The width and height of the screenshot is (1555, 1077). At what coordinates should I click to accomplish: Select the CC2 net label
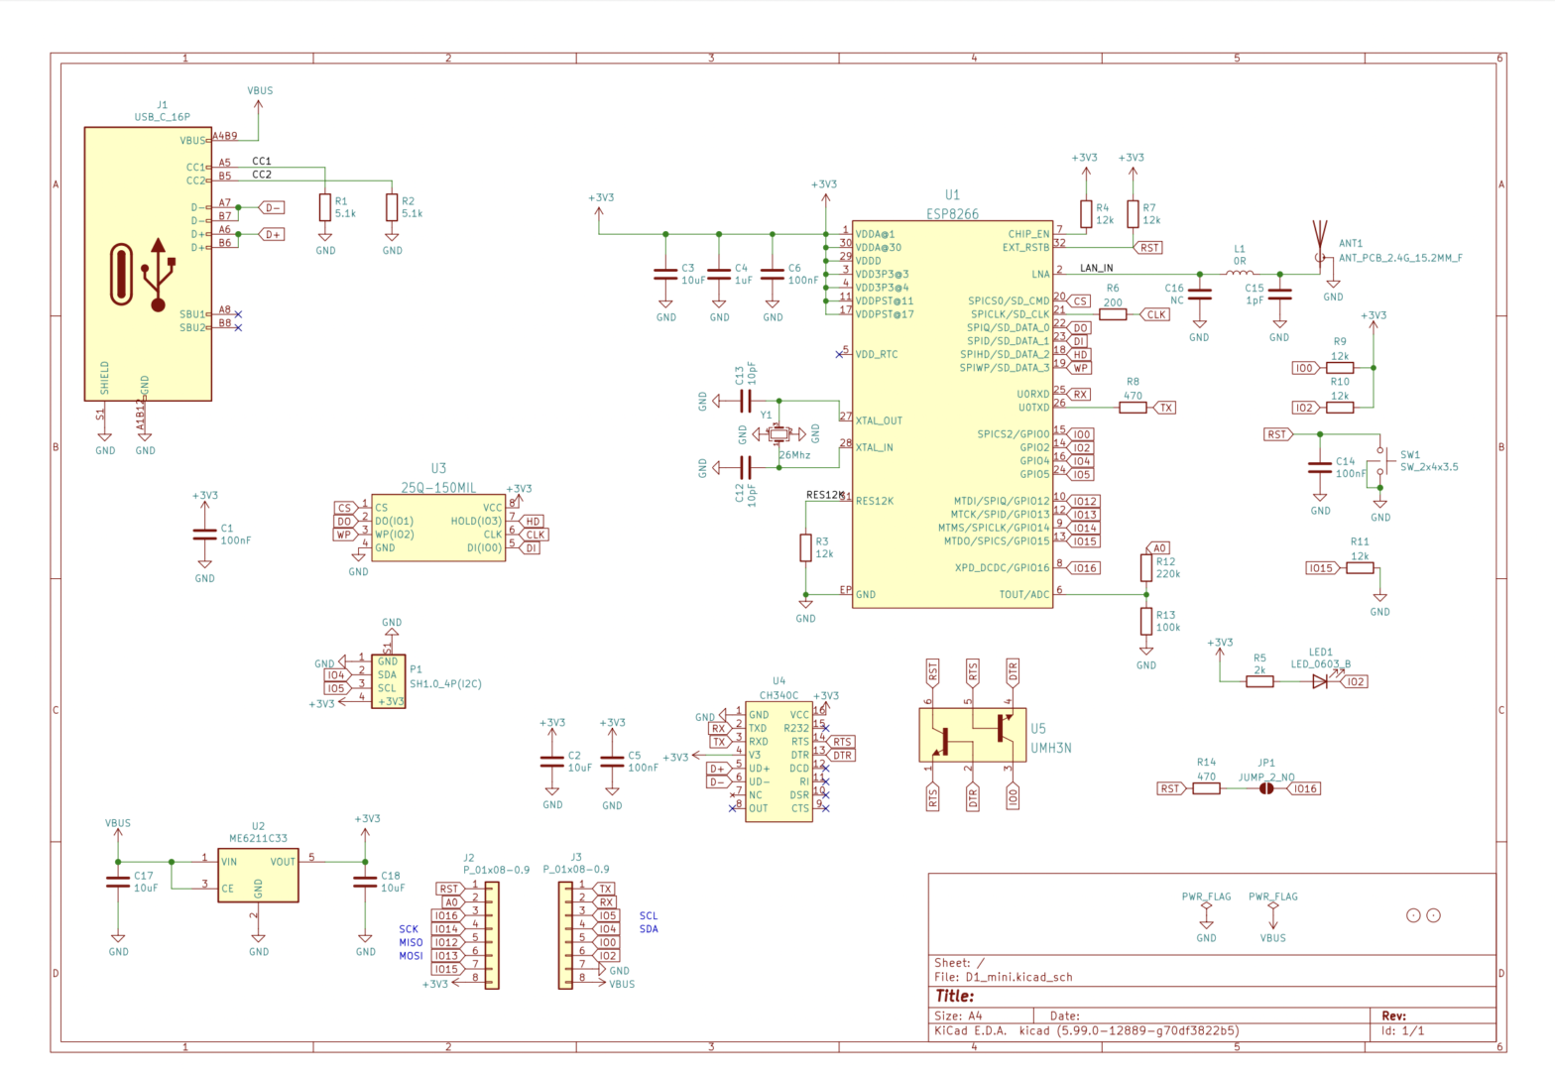(262, 175)
